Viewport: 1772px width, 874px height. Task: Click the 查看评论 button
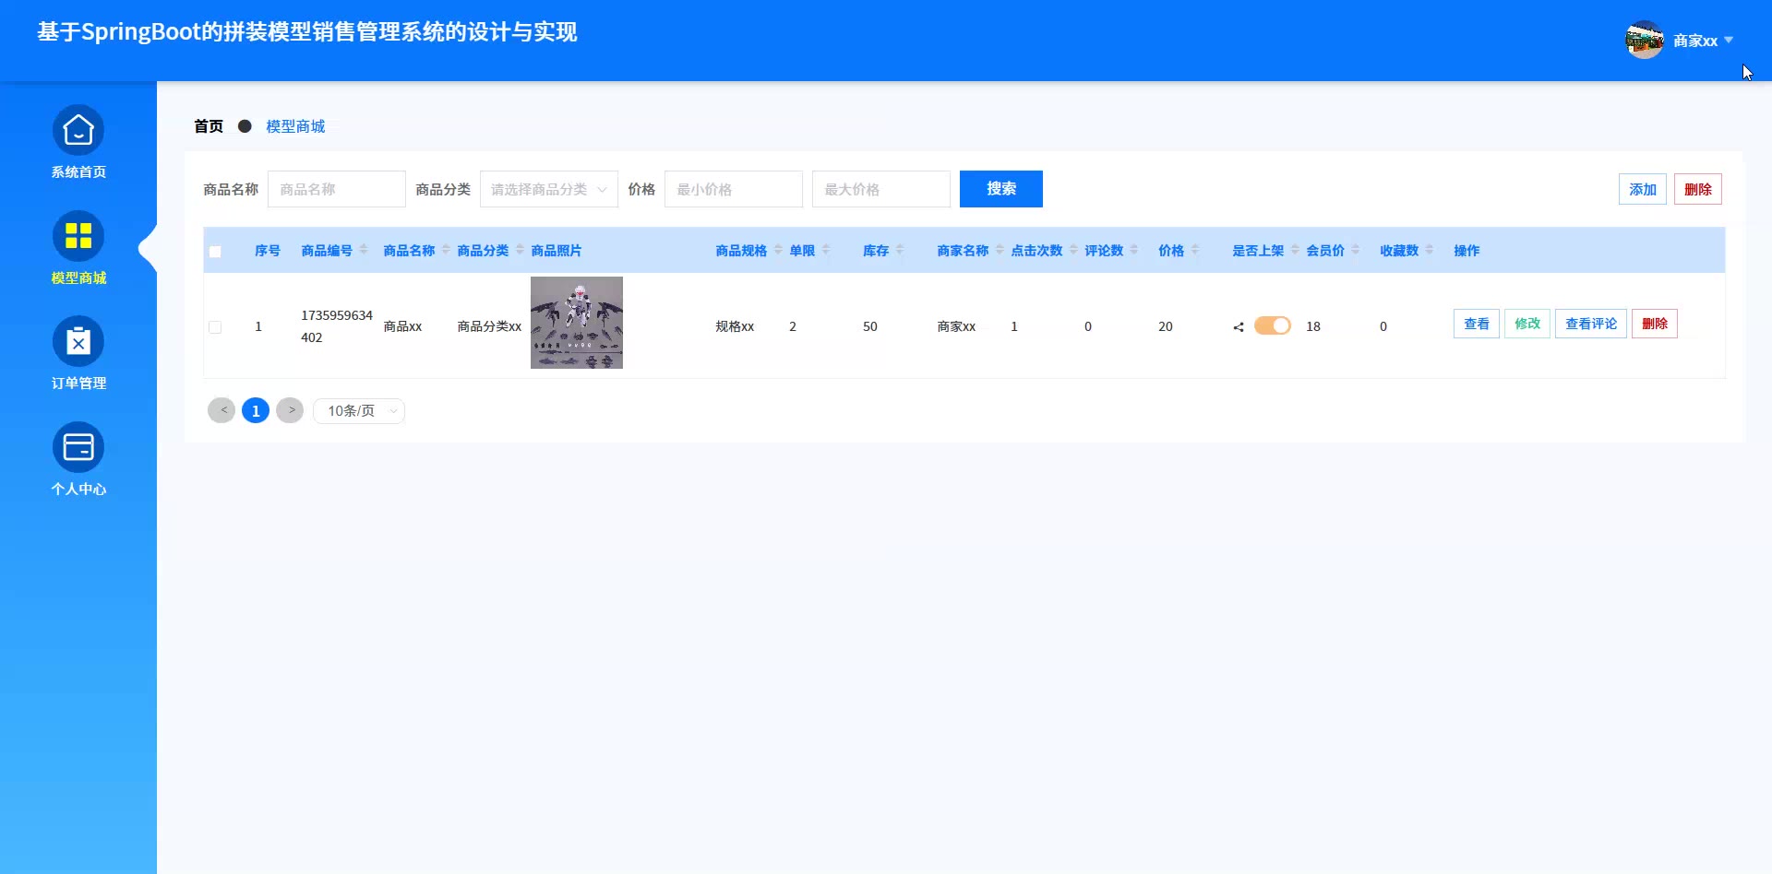point(1591,324)
